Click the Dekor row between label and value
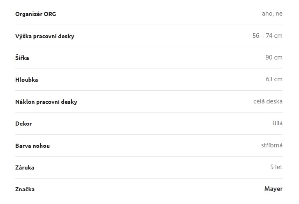Viewport: 299px width, 204px height. (149, 124)
